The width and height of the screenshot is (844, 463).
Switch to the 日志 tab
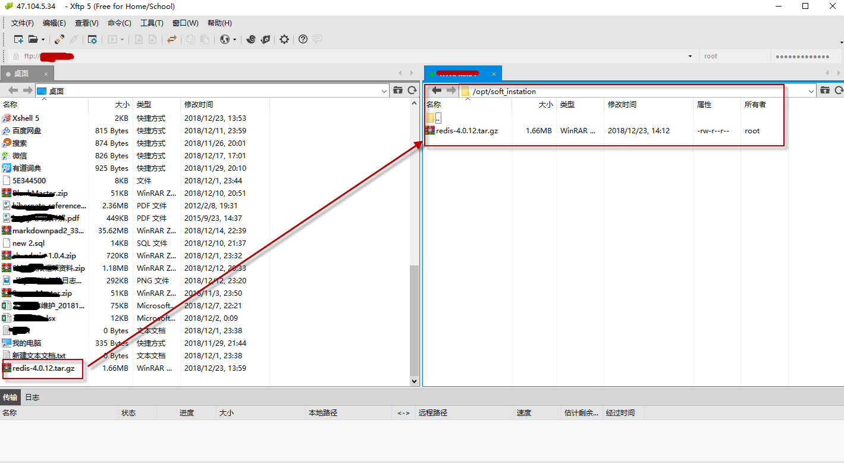tap(32, 397)
